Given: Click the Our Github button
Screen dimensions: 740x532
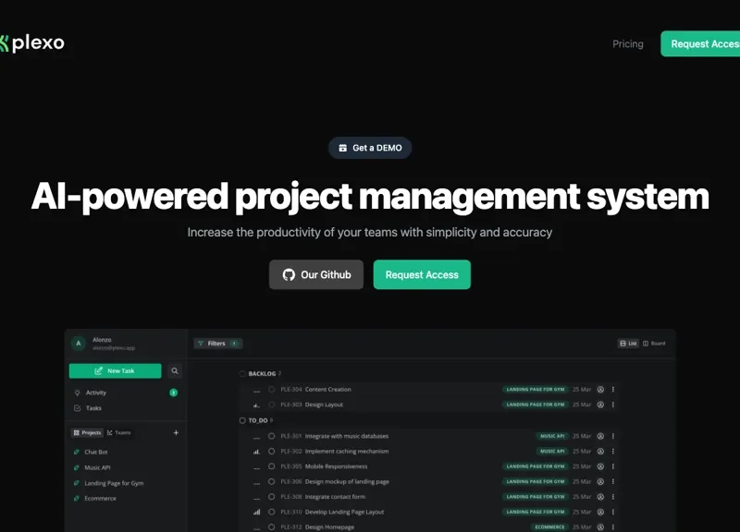Looking at the screenshot, I should click(316, 274).
